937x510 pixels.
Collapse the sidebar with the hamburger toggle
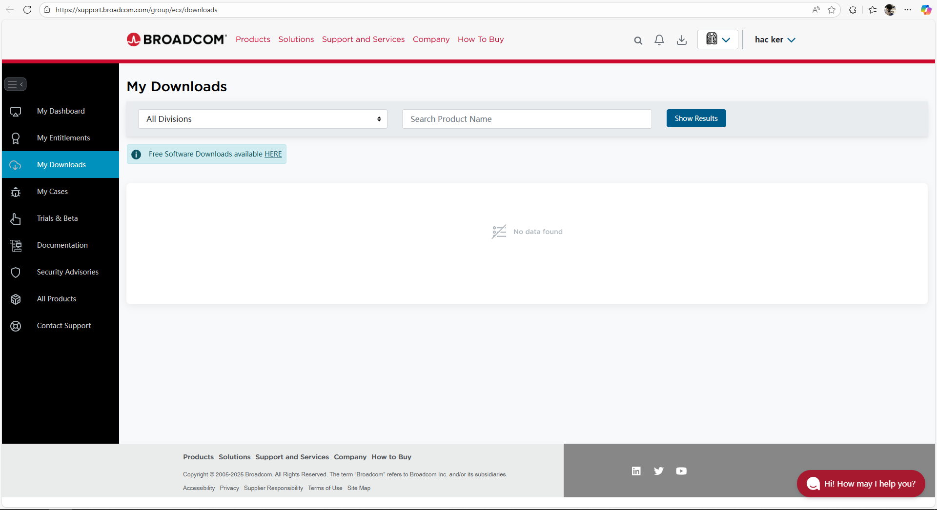[x=15, y=84]
